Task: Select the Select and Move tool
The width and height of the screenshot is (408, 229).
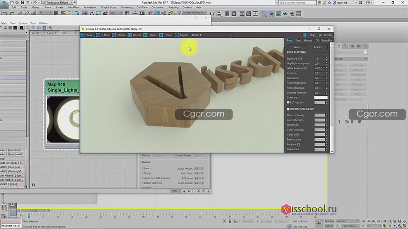Action: coord(85,13)
